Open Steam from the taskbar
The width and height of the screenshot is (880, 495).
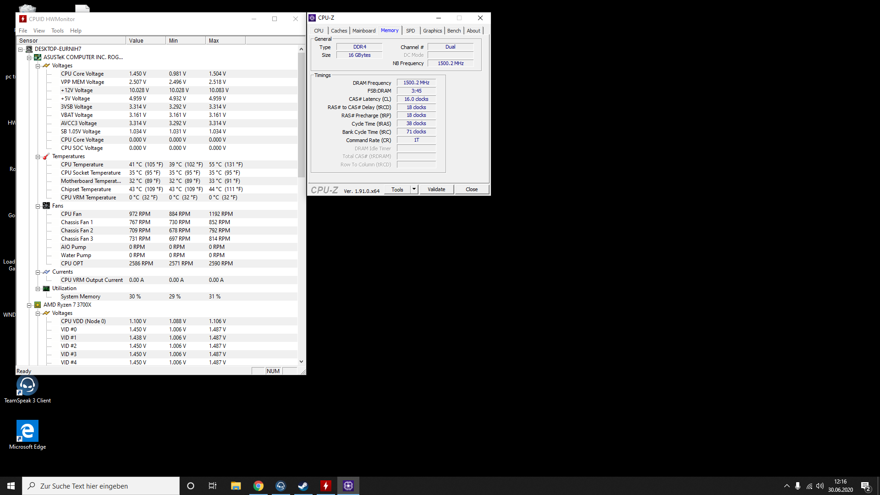[x=303, y=486]
